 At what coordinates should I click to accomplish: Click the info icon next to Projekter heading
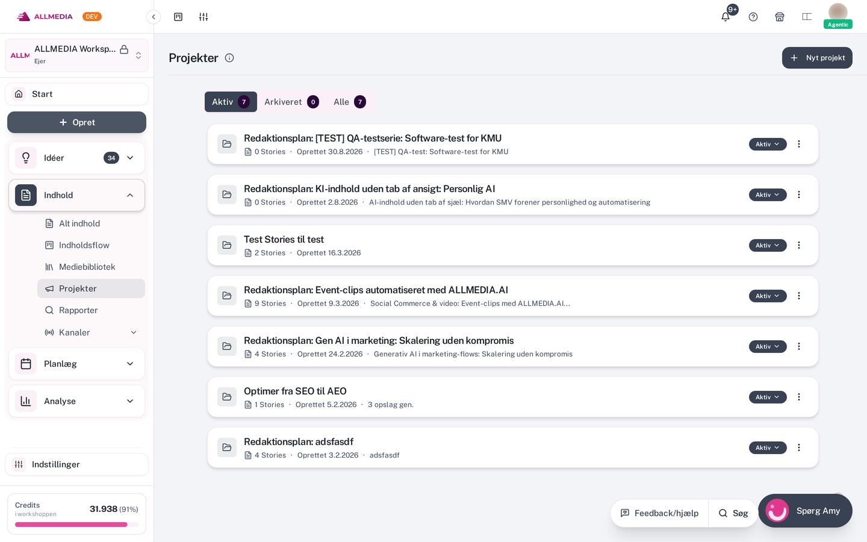click(x=229, y=58)
